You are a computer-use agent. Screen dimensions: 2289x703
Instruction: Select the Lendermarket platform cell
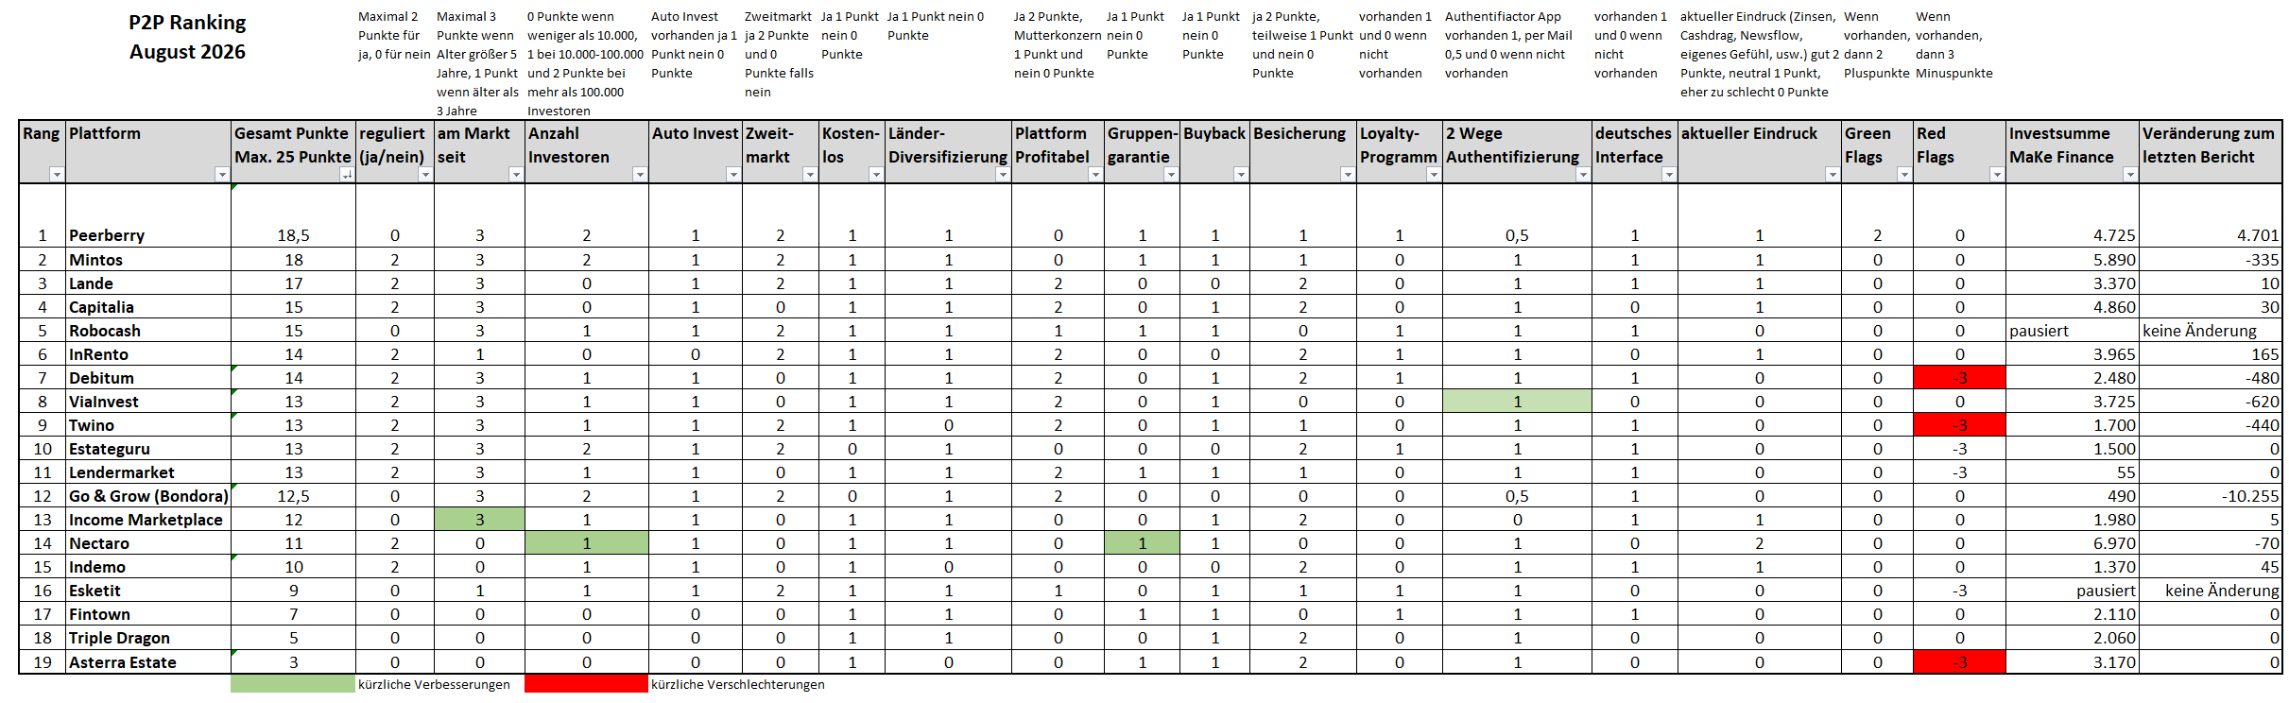148,472
